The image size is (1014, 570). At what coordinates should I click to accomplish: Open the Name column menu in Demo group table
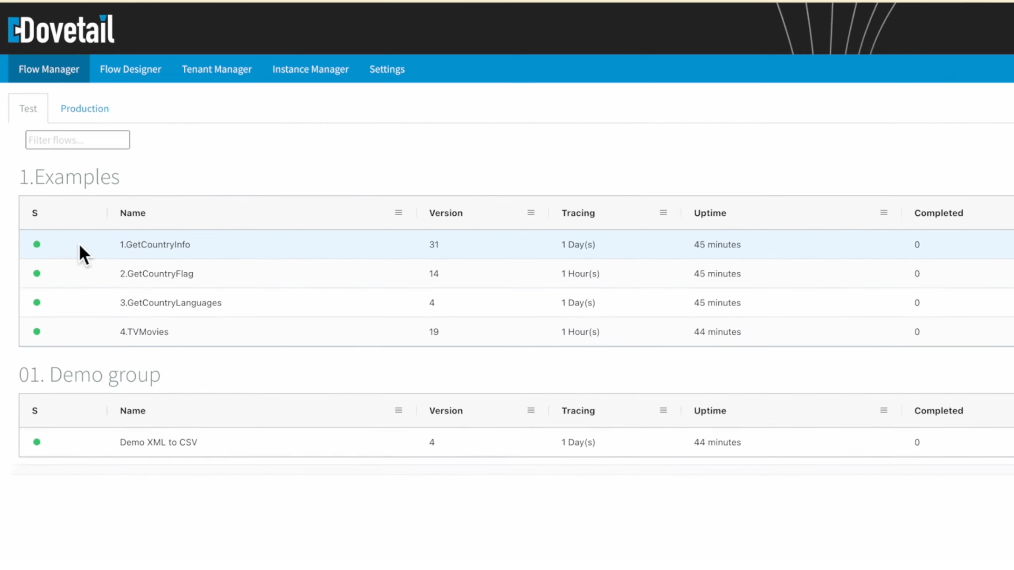tap(398, 410)
